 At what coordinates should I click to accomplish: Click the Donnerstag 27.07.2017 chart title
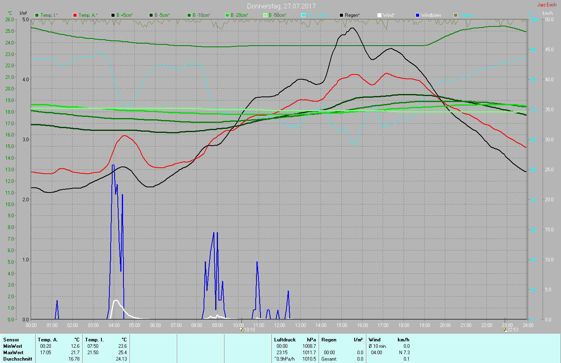(x=281, y=6)
